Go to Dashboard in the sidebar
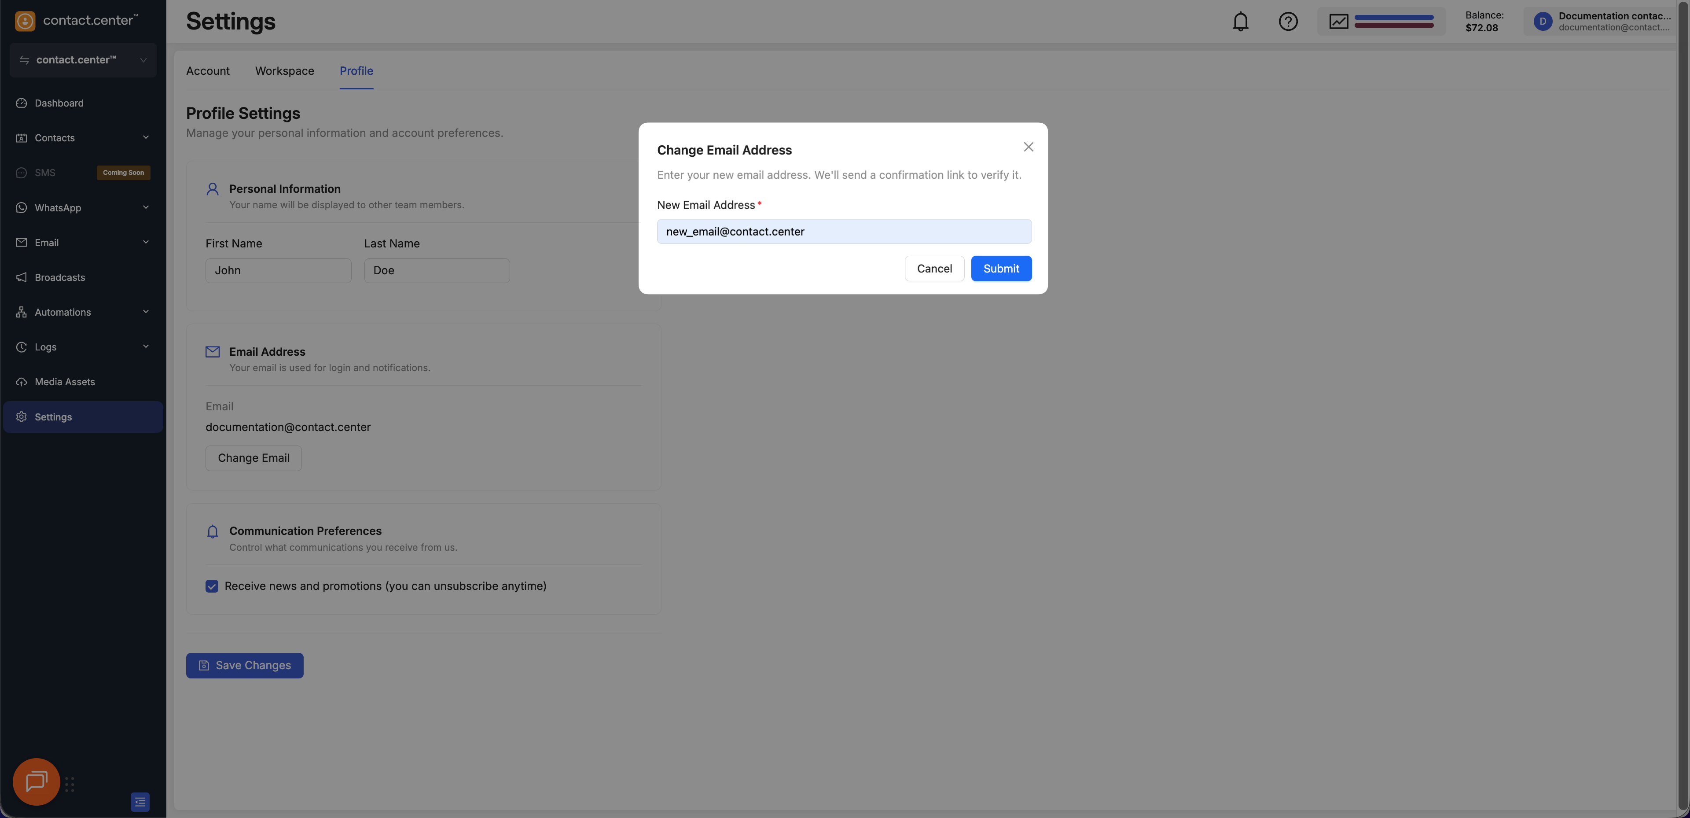Screen dimensions: 1690x818 [59, 103]
